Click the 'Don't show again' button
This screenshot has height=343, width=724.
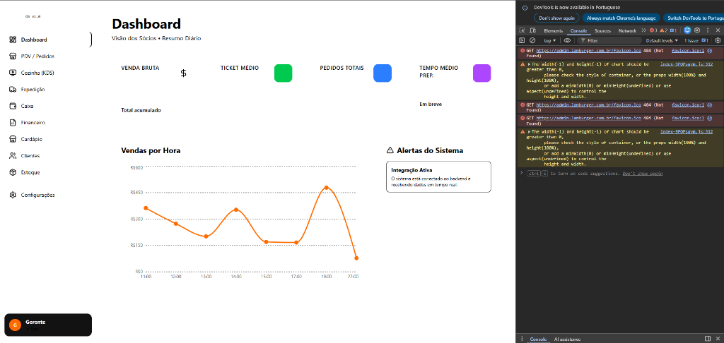tap(557, 18)
